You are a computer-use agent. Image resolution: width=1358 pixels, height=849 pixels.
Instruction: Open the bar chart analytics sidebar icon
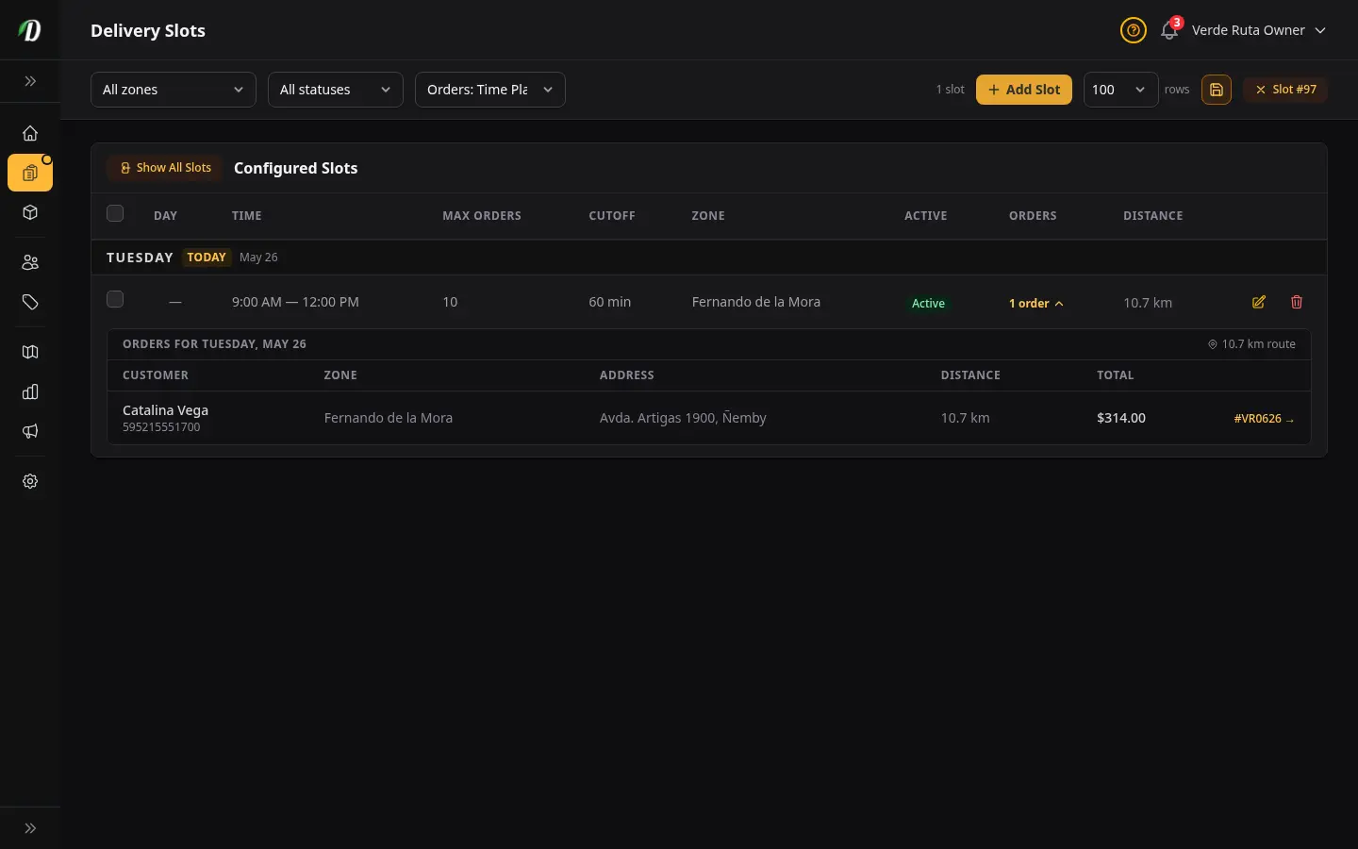[30, 391]
